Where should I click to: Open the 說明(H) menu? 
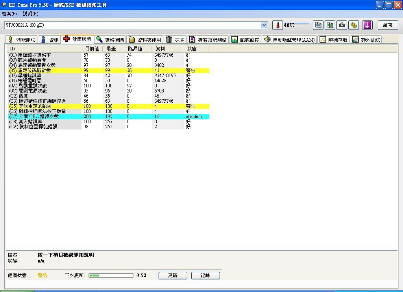coord(30,14)
